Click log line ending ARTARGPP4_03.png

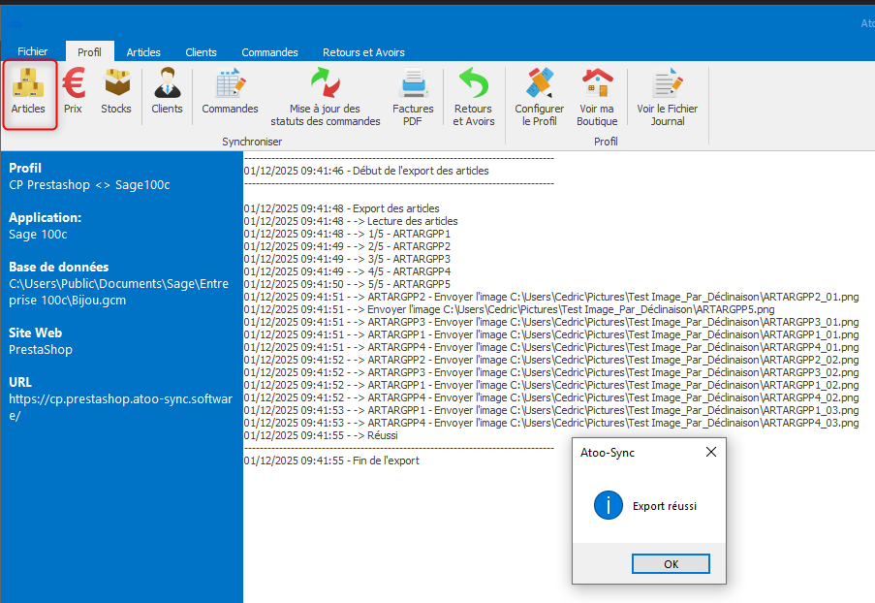[551, 423]
